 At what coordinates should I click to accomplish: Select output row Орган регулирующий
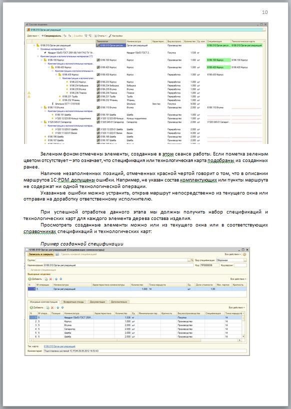[137, 289]
